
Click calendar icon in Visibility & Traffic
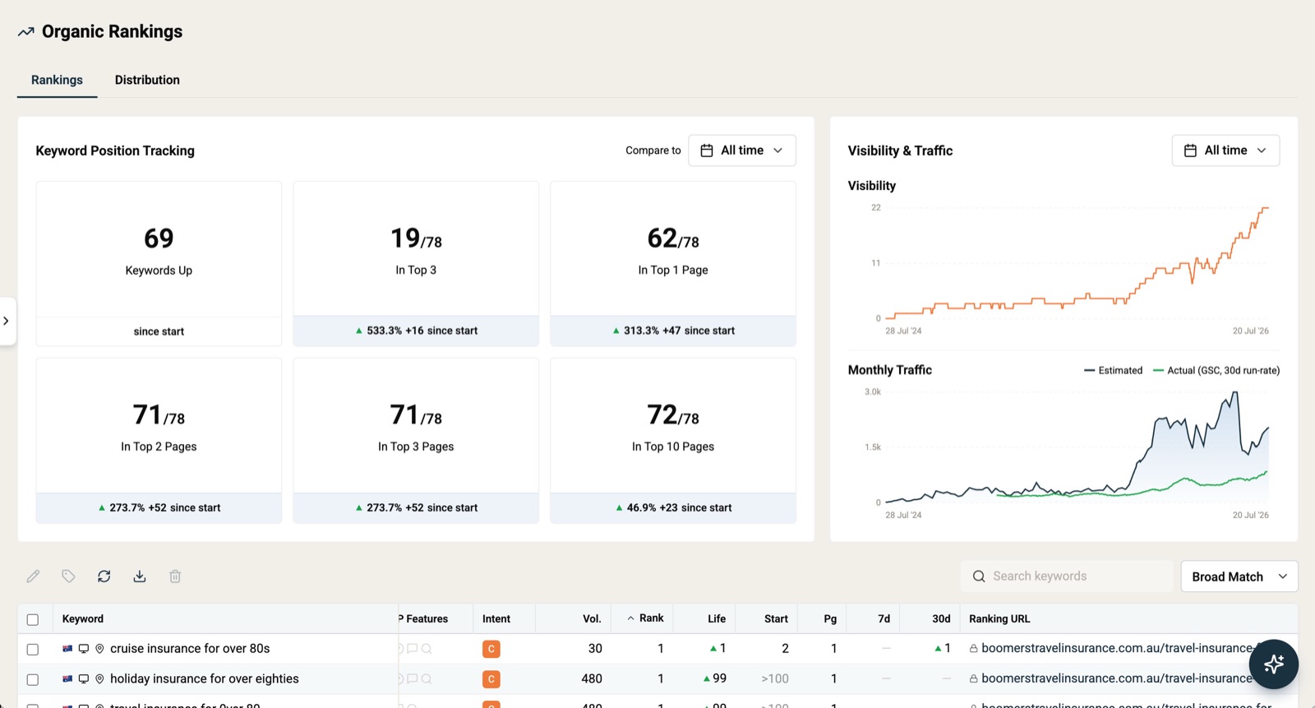click(1190, 150)
